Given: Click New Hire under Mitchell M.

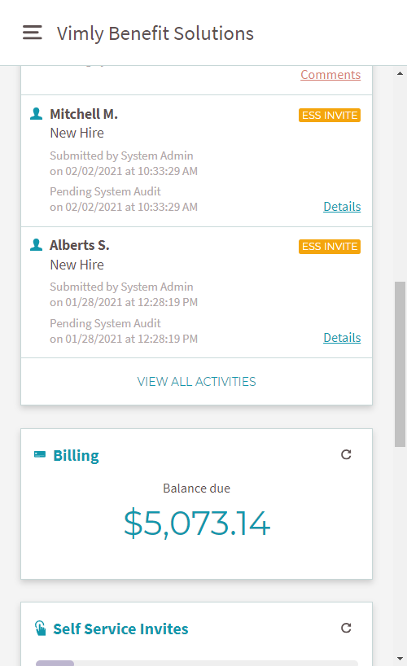Looking at the screenshot, I should pyautogui.click(x=77, y=133).
